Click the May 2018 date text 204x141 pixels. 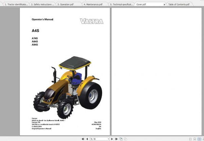point(98,122)
